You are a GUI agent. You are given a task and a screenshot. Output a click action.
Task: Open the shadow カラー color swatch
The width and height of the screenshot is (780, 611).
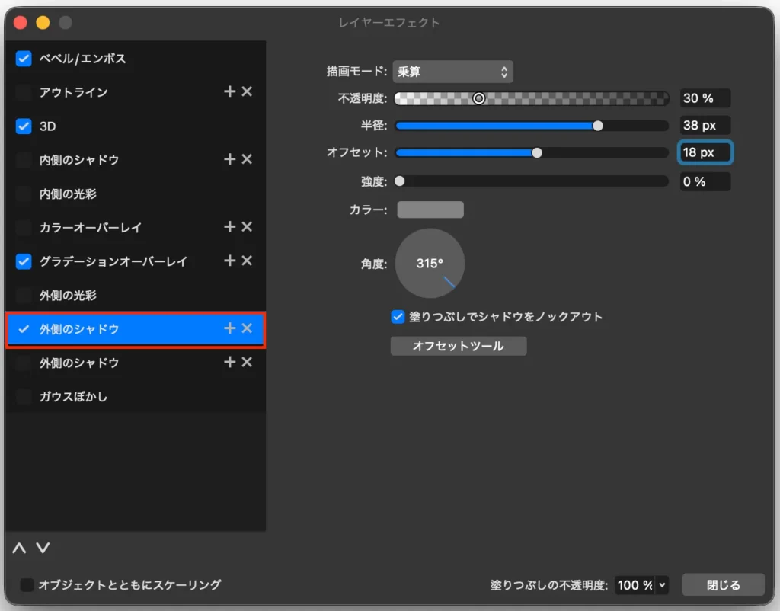coord(430,210)
